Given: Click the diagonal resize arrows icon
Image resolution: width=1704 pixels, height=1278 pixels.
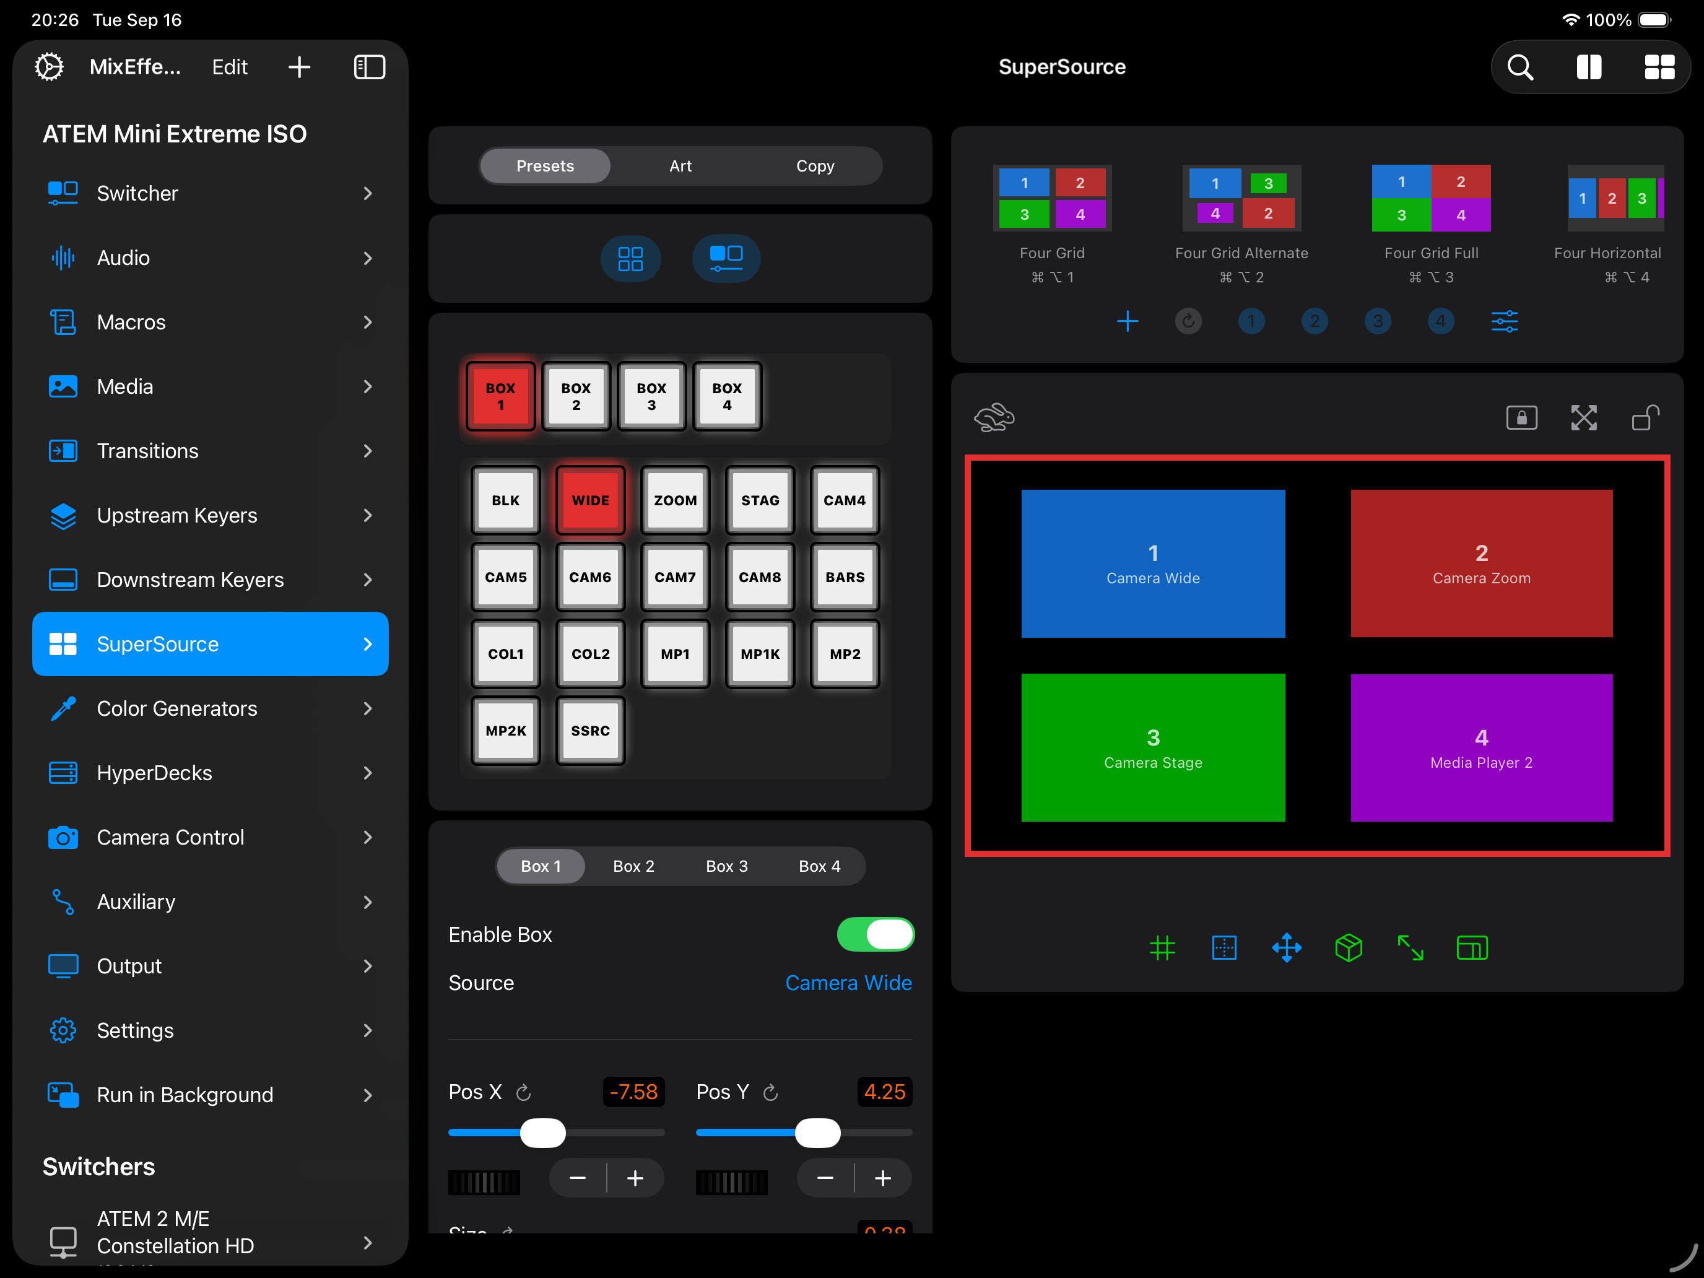Looking at the screenshot, I should point(1410,947).
